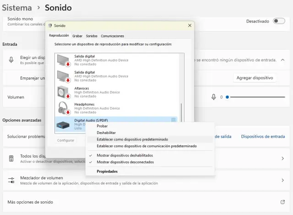Open external link icon for Más opciones de sonido

[x=282, y=202]
